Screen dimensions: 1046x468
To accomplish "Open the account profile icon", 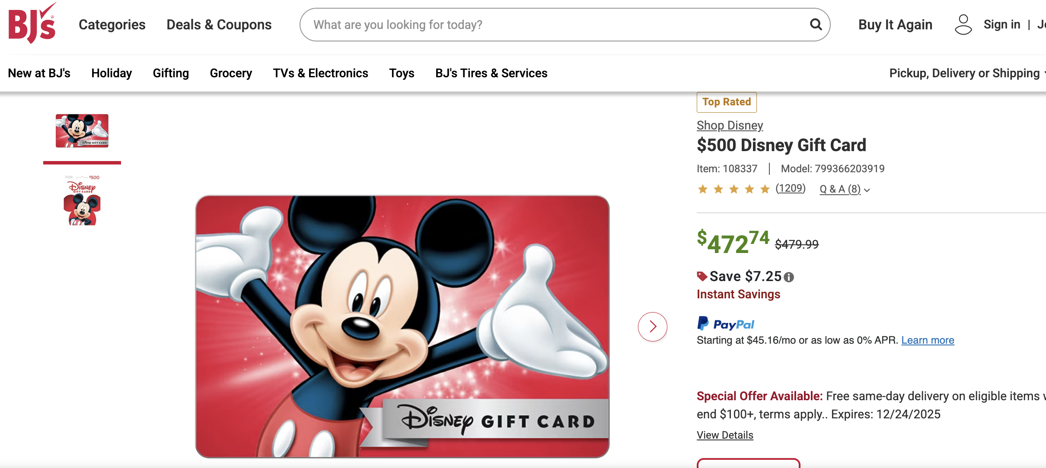I will pyautogui.click(x=963, y=25).
